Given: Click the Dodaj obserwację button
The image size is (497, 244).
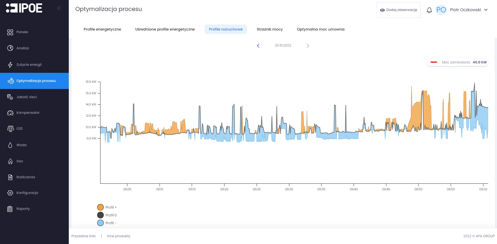Looking at the screenshot, I should pyautogui.click(x=398, y=10).
